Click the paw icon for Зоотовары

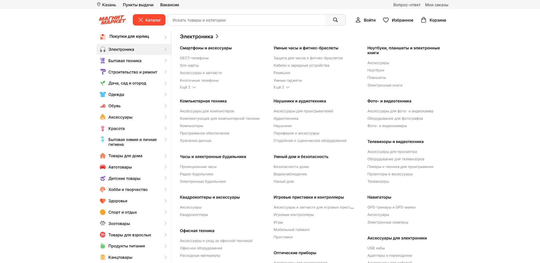coord(103,223)
